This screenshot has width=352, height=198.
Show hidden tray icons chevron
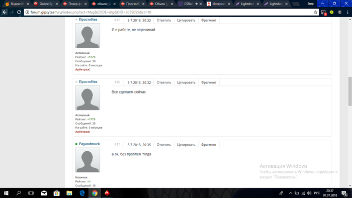[291, 193]
